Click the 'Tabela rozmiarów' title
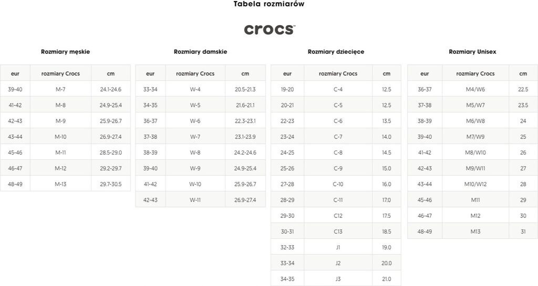The height and width of the screenshot is (286, 538). pos(269,4)
